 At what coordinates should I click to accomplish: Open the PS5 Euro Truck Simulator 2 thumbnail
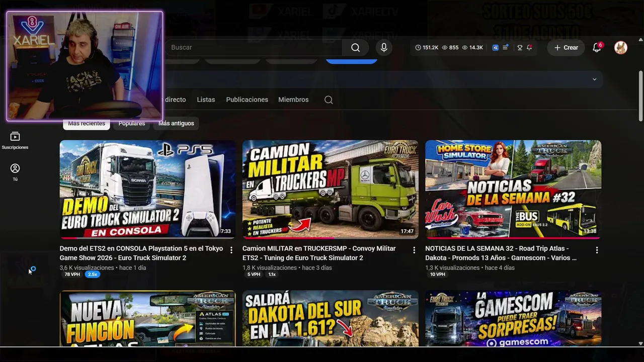[x=147, y=190]
